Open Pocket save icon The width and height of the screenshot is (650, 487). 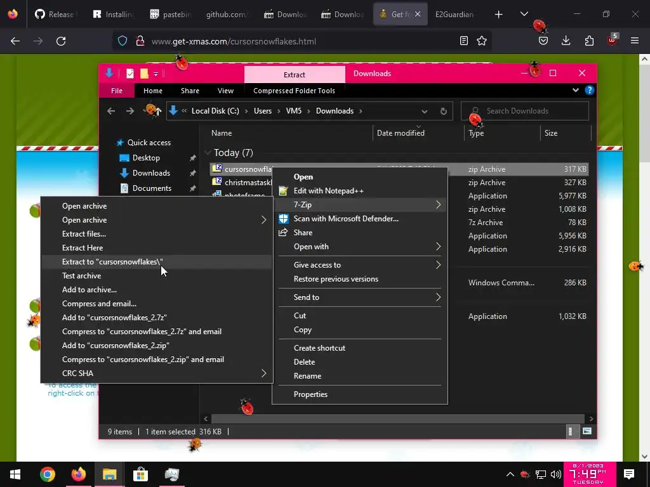tap(543, 41)
